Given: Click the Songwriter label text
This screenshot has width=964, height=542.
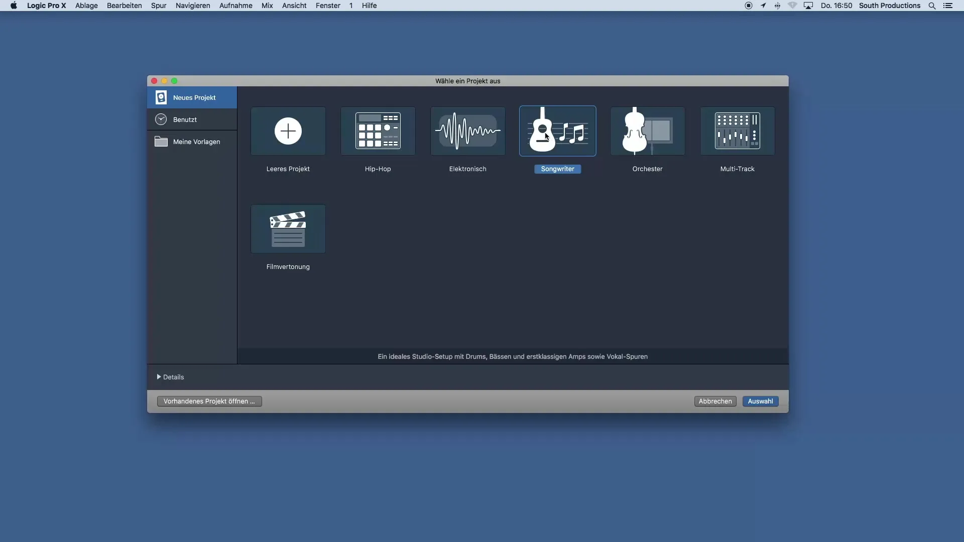Looking at the screenshot, I should [x=558, y=169].
